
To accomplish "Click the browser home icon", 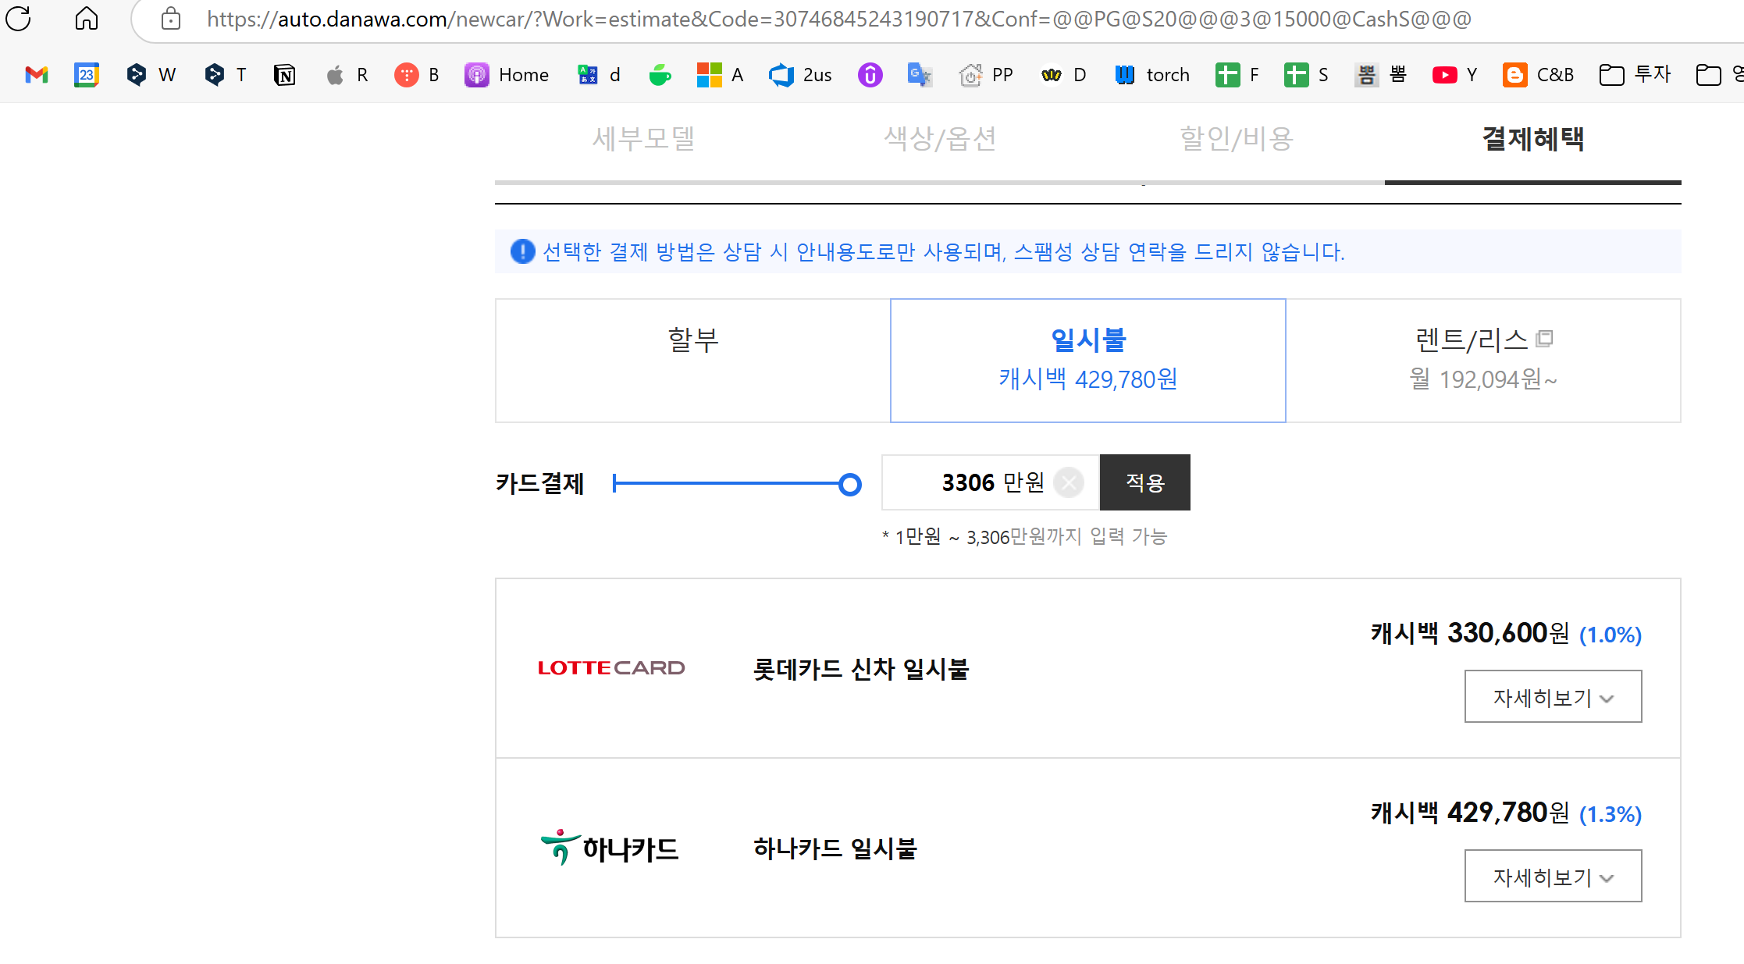I will (87, 19).
